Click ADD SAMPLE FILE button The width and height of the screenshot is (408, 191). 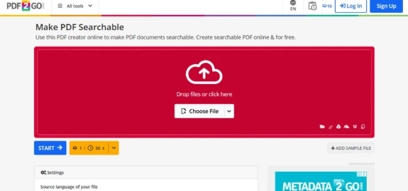coord(351,148)
